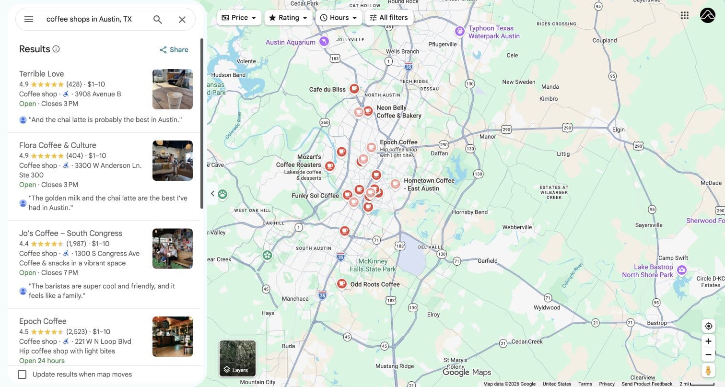Viewport: 725px width, 387px height.
Task: Click the Mozart's Coffee Roasters pin
Action: (329, 166)
